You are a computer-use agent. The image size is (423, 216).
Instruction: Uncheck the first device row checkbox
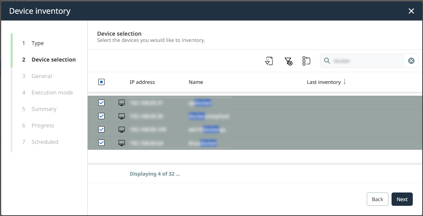101,103
